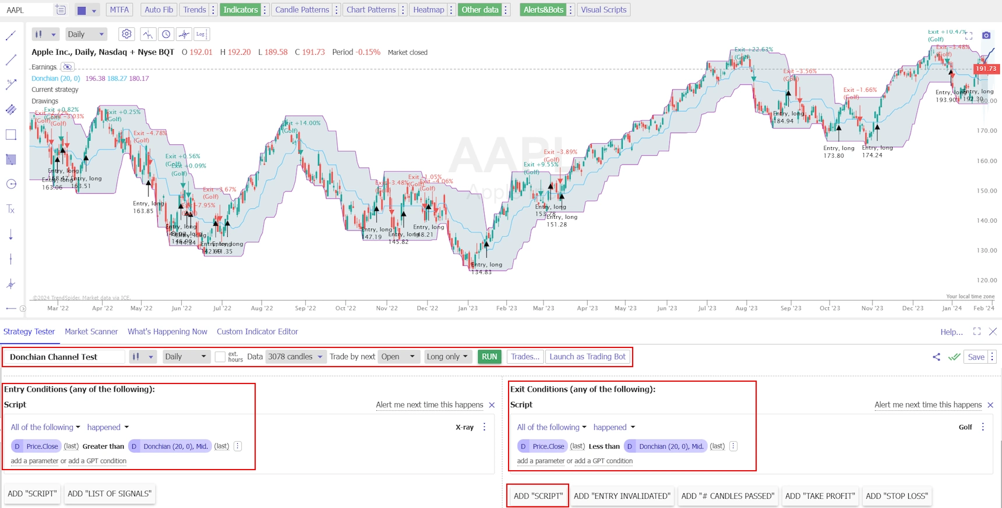Select the rectangle drawing tool
This screenshot has height=508, width=1002.
coord(10,134)
